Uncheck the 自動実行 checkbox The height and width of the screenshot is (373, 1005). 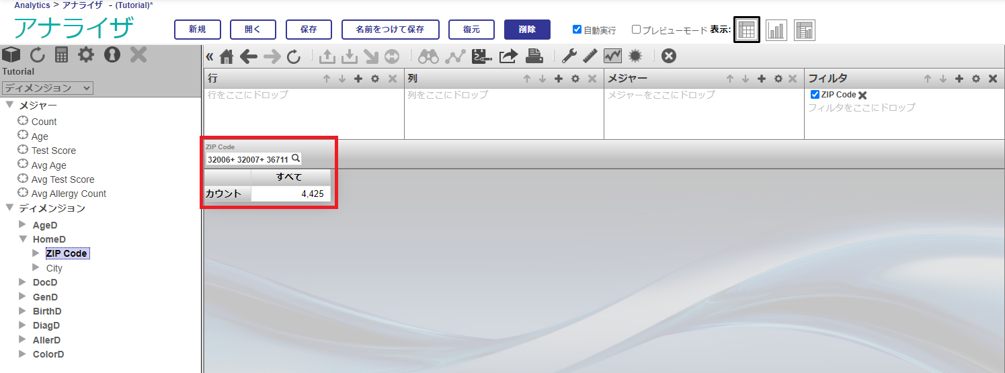point(577,30)
